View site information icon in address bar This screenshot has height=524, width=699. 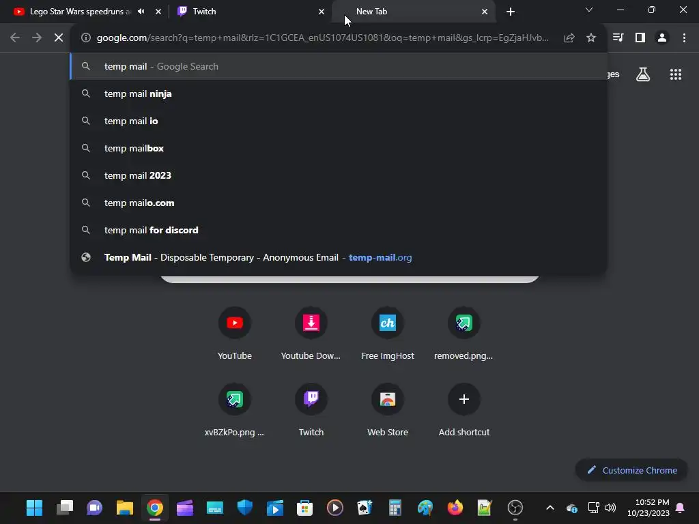click(86, 38)
